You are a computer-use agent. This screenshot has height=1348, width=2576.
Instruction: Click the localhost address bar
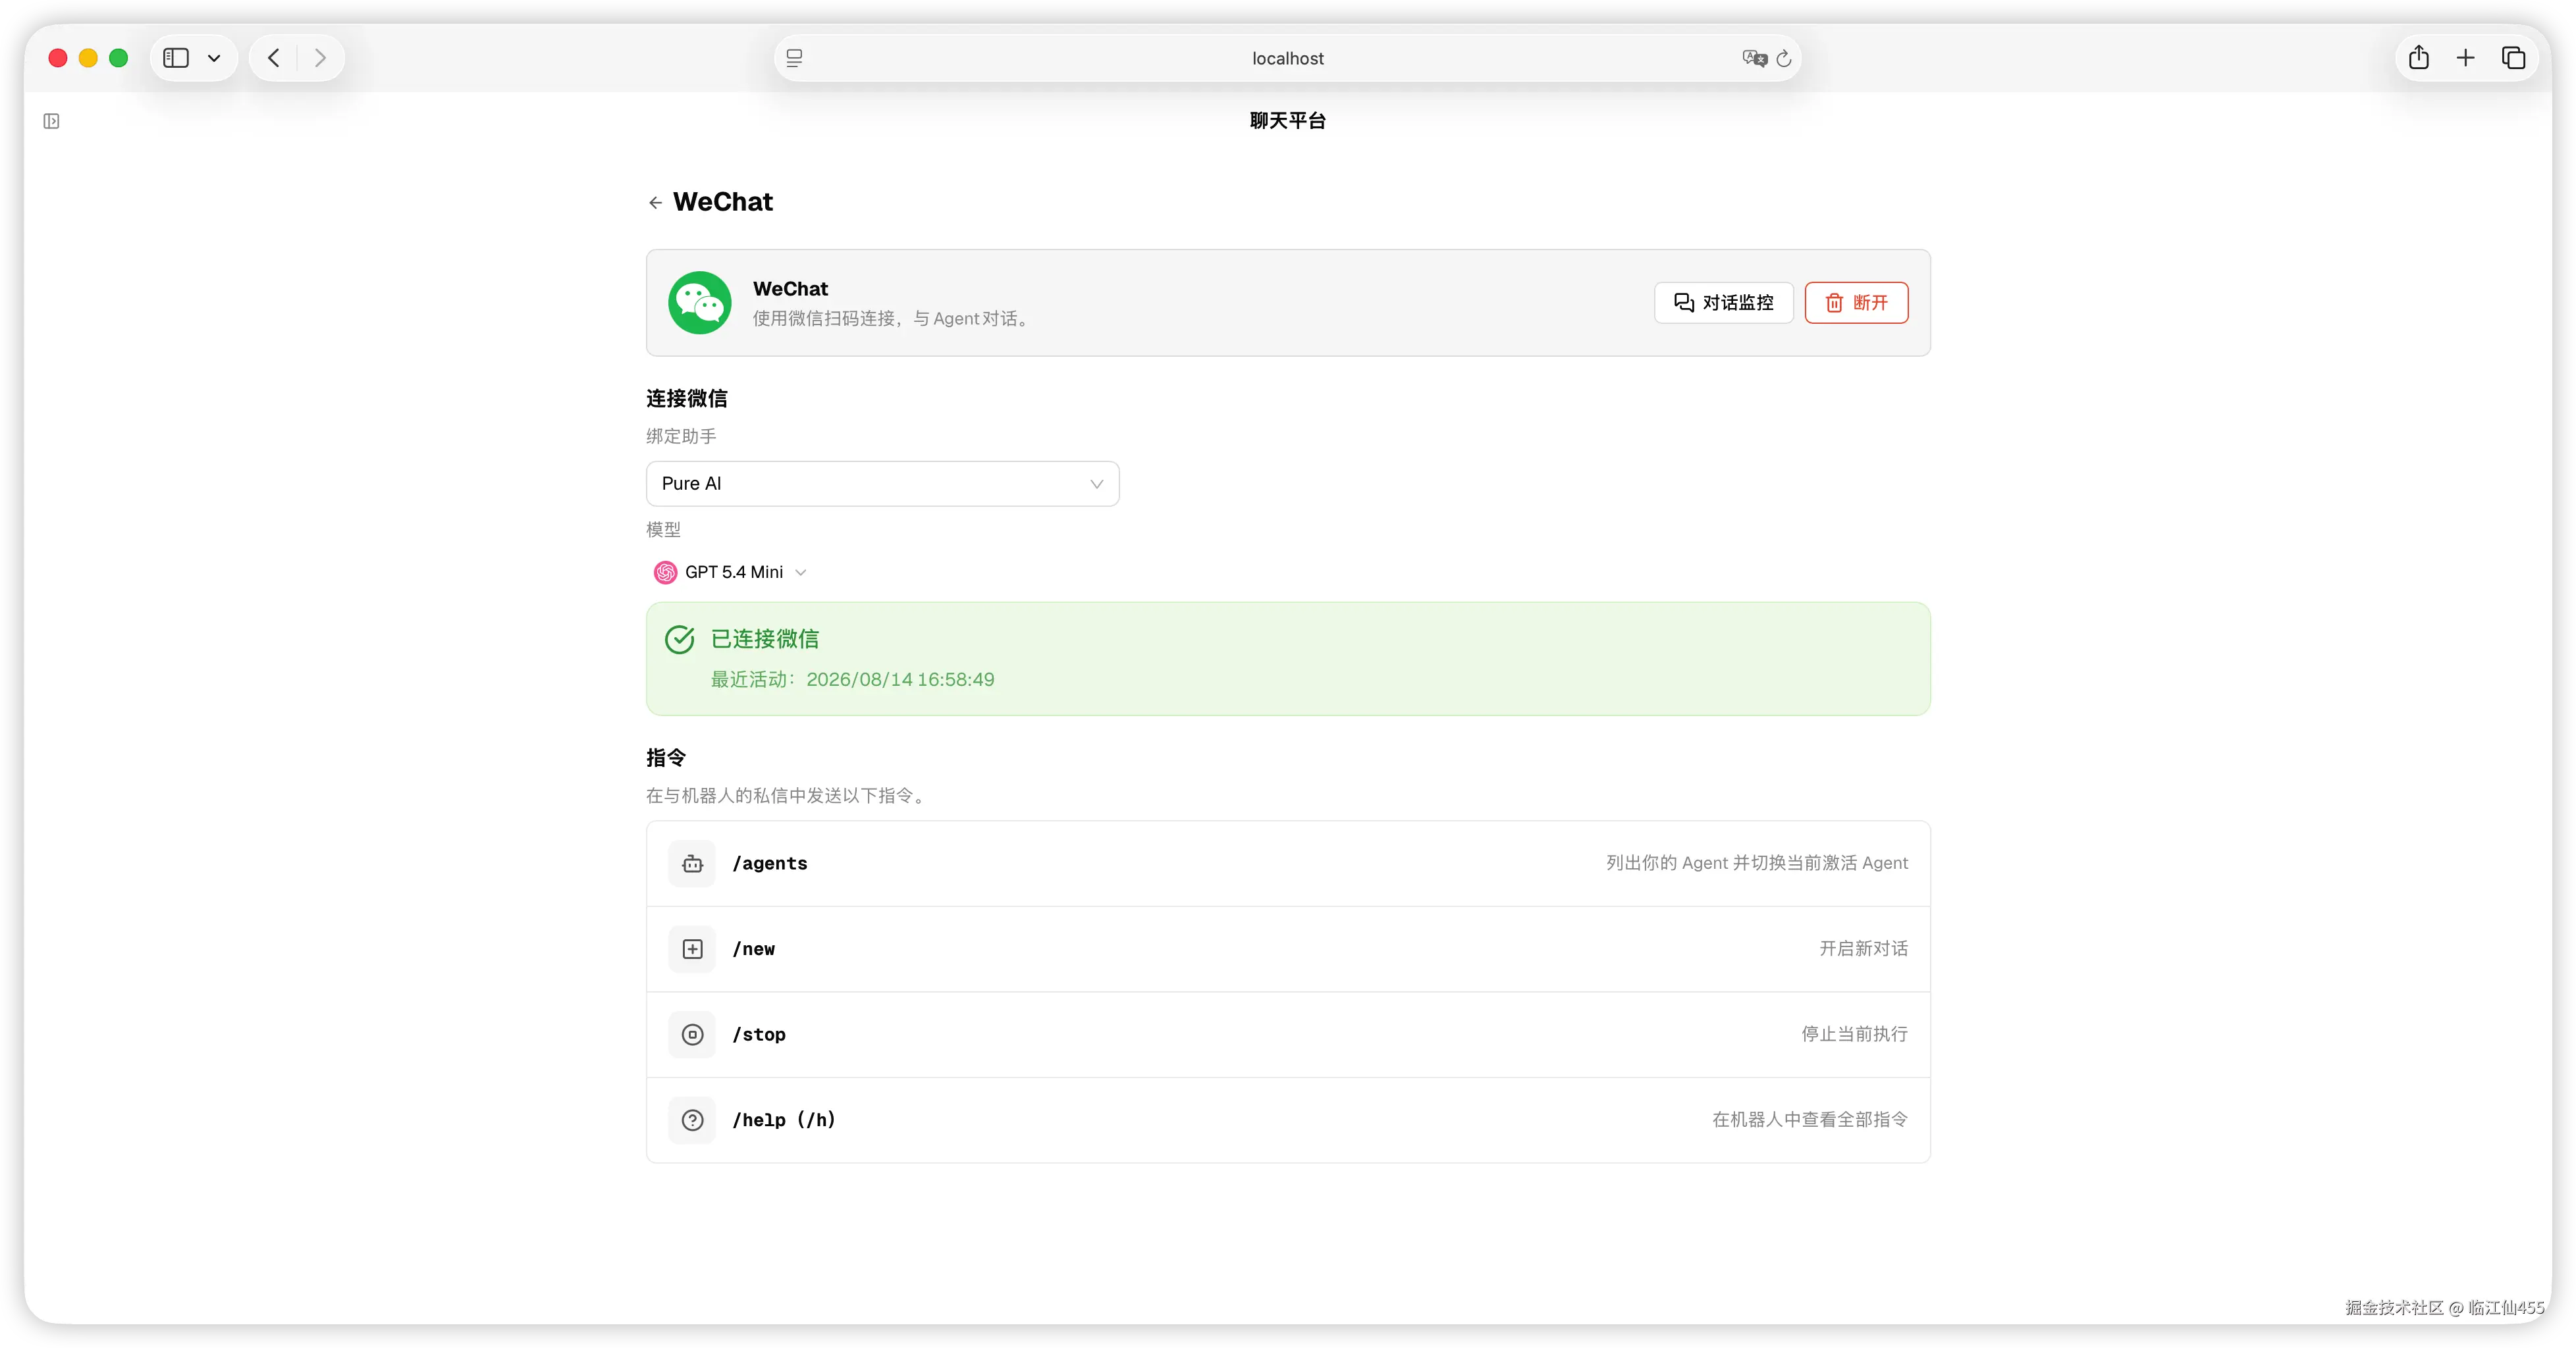click(x=1287, y=58)
